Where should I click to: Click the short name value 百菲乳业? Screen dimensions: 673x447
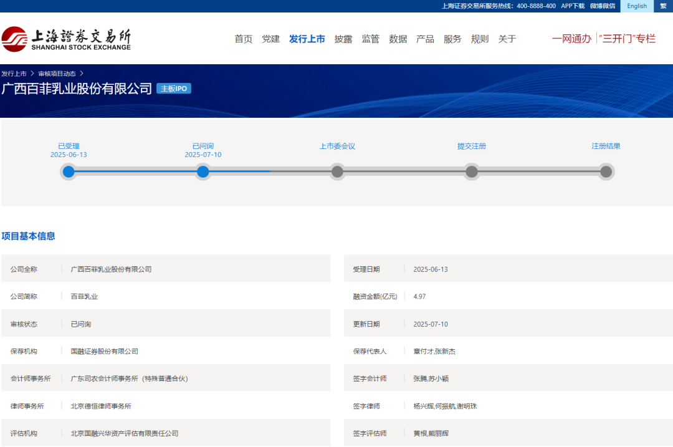click(x=84, y=297)
